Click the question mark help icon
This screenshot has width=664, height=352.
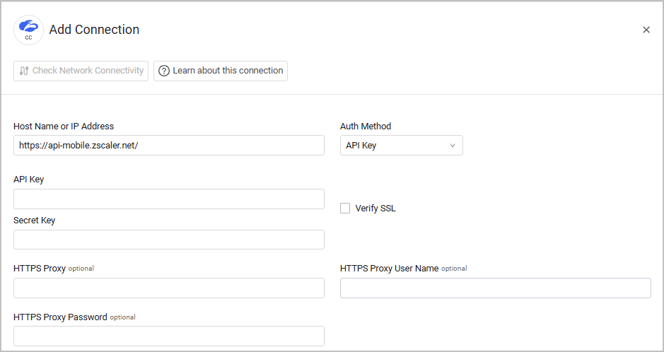(x=164, y=71)
